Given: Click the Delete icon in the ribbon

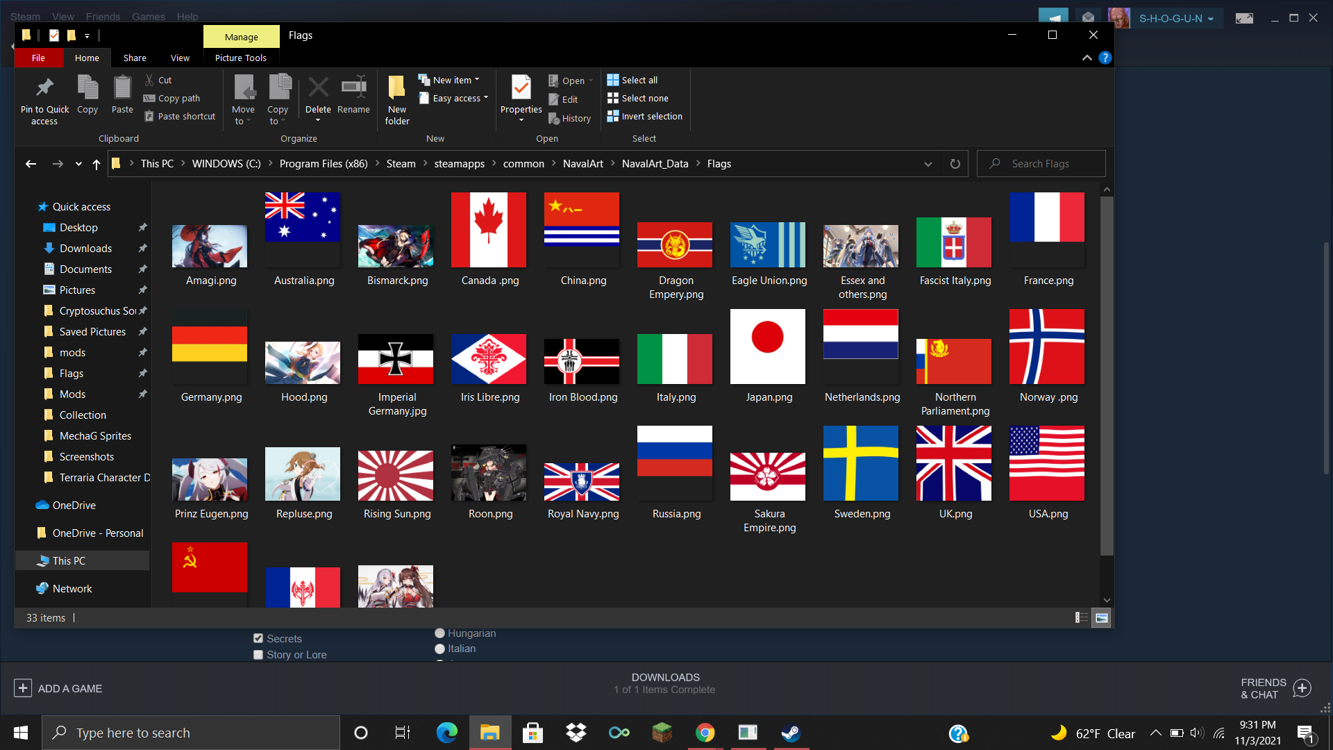Looking at the screenshot, I should [318, 88].
